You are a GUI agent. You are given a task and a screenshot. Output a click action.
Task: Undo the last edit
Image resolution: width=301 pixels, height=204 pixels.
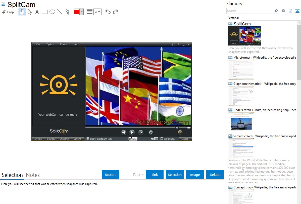pos(108,12)
